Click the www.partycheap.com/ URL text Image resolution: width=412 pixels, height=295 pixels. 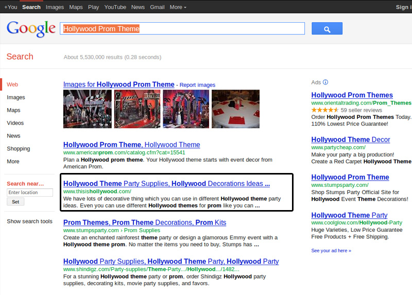(338, 147)
